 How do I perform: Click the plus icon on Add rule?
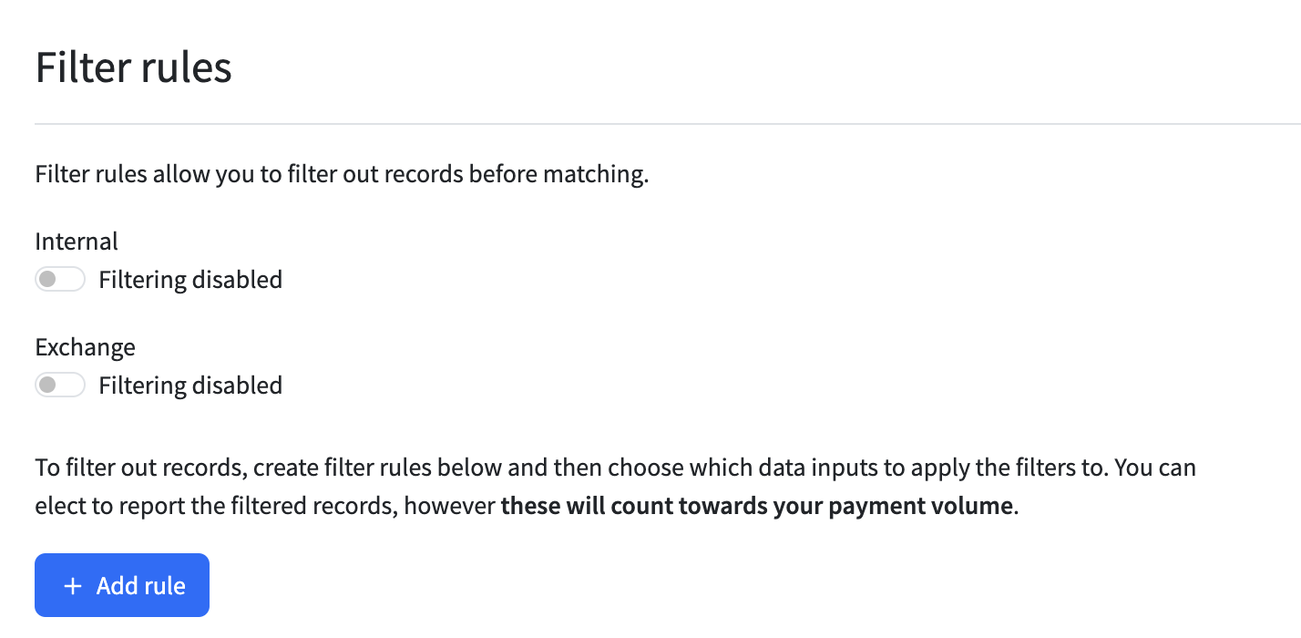click(73, 586)
